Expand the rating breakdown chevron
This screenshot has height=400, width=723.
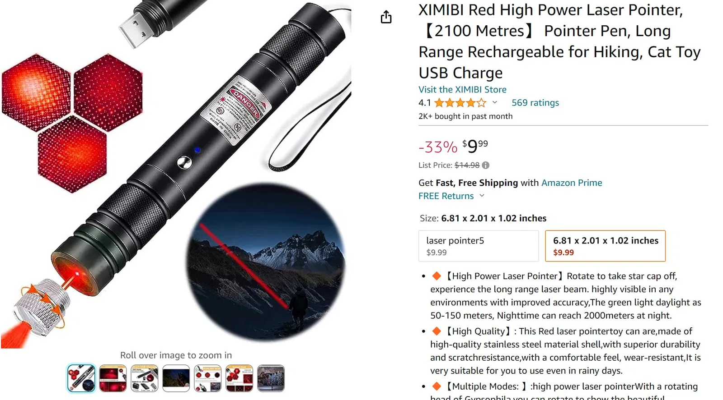click(495, 102)
